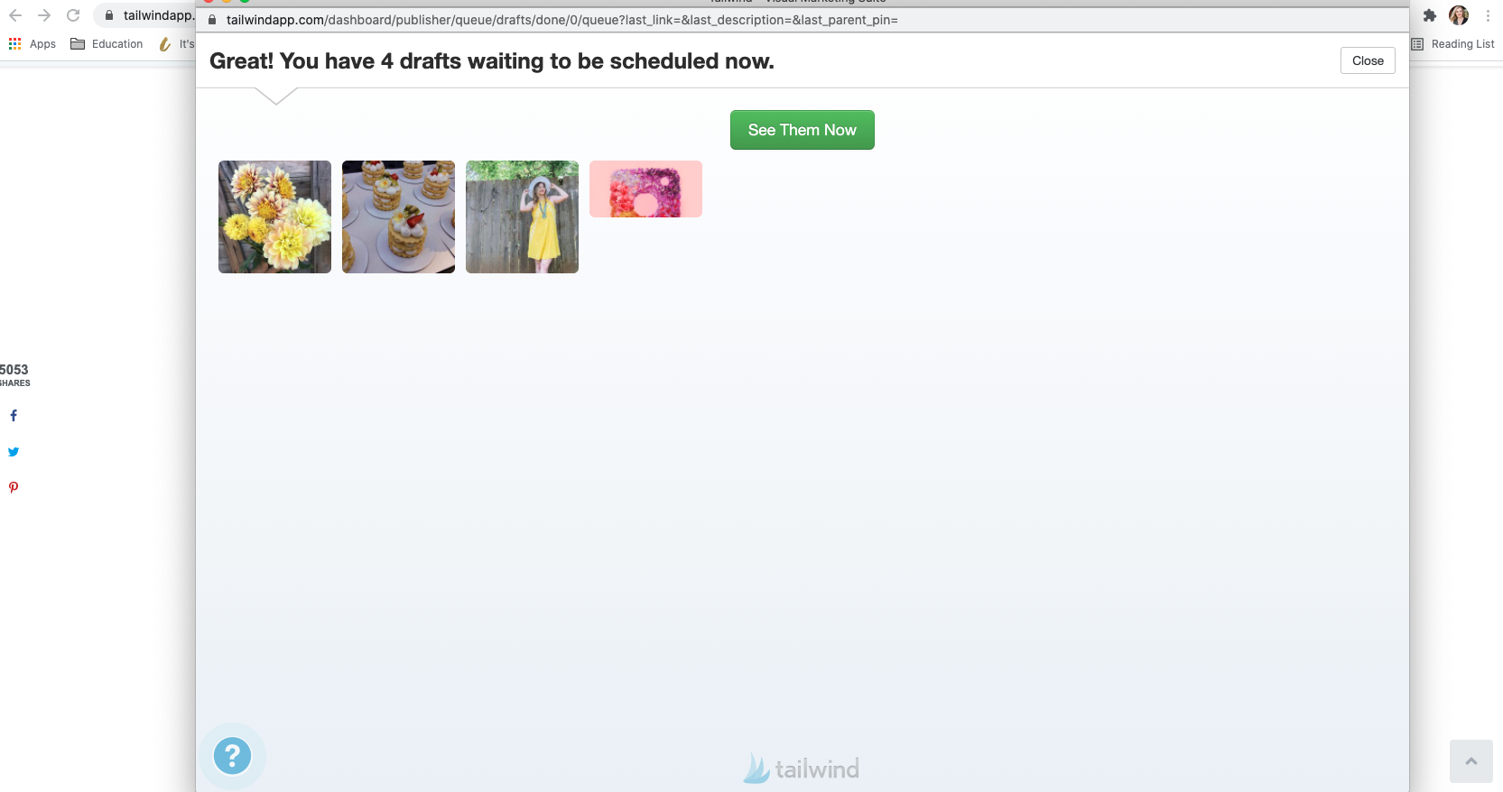The image size is (1503, 792).
Task: Open the pink floral Instagram logo thumbnail
Action: pyautogui.click(x=645, y=189)
